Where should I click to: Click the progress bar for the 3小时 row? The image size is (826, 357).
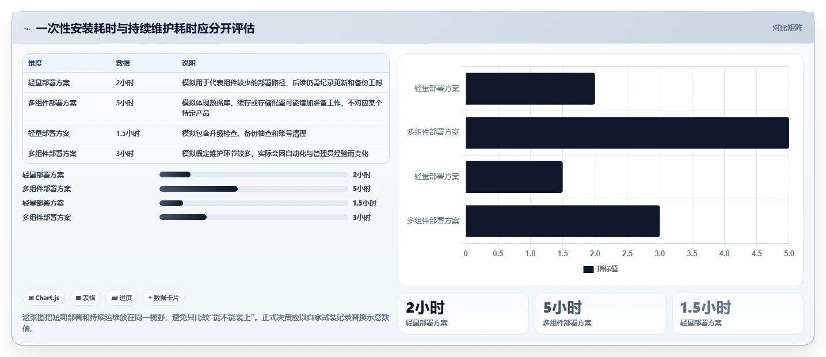pos(254,218)
